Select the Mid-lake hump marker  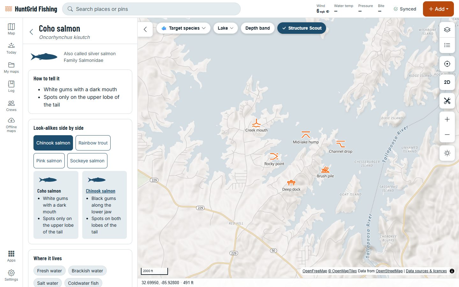tap(306, 135)
